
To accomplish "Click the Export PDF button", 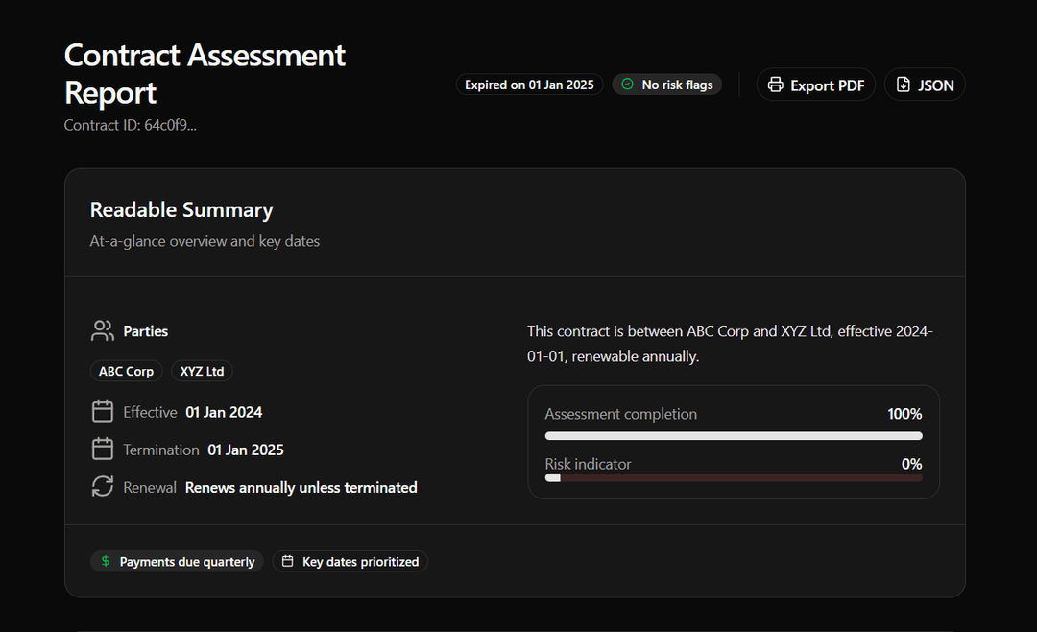I will tap(816, 85).
